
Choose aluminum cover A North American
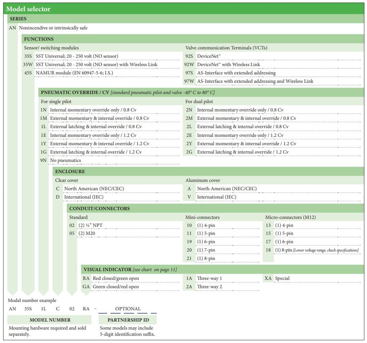[x=227, y=189]
